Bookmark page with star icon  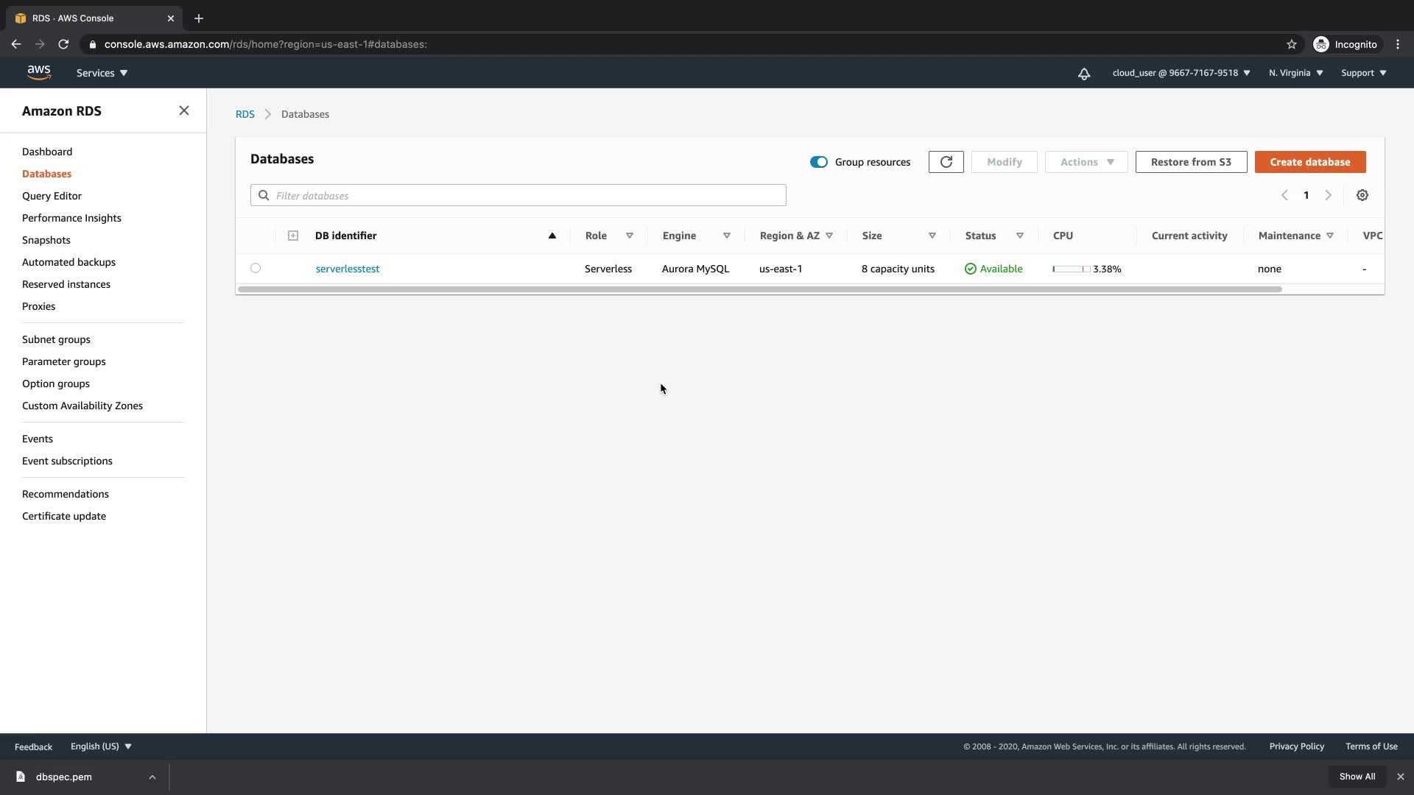1291,44
